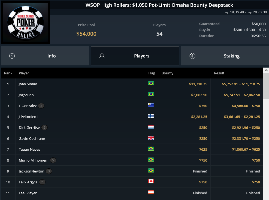Click the guaranteed $50,000 value
The image size is (269, 200).
pyautogui.click(x=259, y=24)
